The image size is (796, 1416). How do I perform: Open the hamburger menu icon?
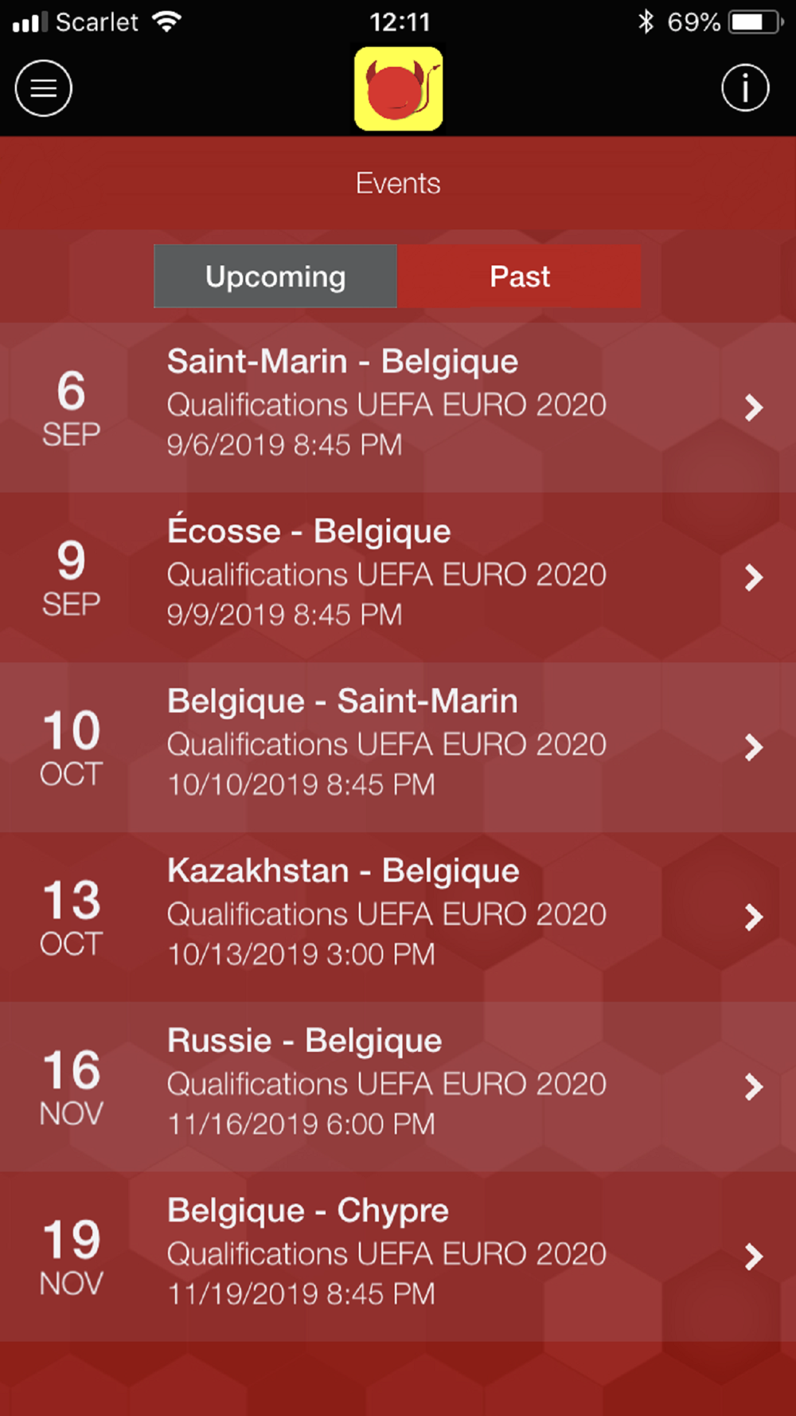click(x=44, y=88)
